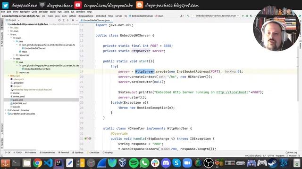Collapse the src folder in project tree
Image resolution: width=302 pixels, height=169 pixels.
(8, 34)
